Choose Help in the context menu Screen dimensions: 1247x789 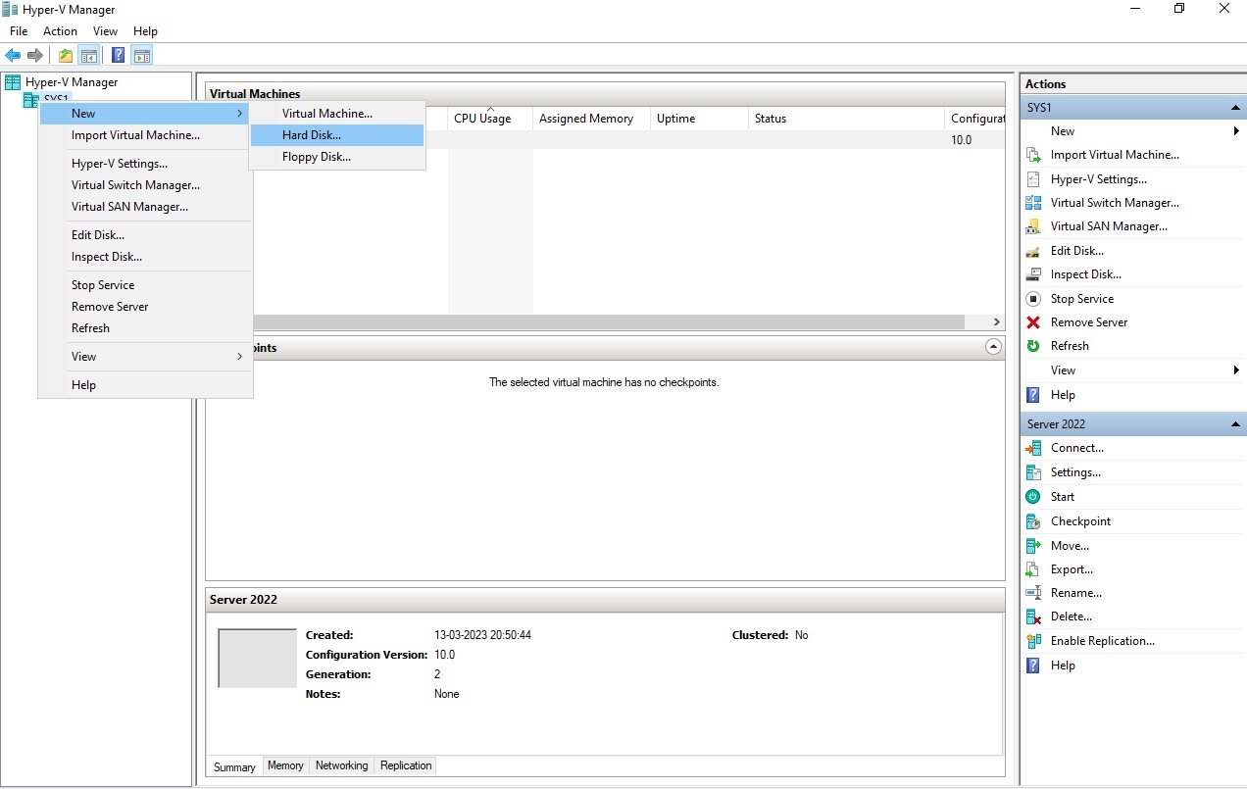pos(145,385)
